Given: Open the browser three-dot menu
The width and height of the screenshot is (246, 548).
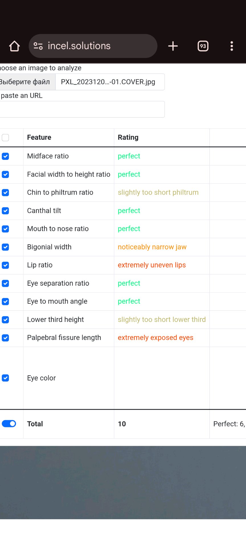Looking at the screenshot, I should click(x=232, y=46).
